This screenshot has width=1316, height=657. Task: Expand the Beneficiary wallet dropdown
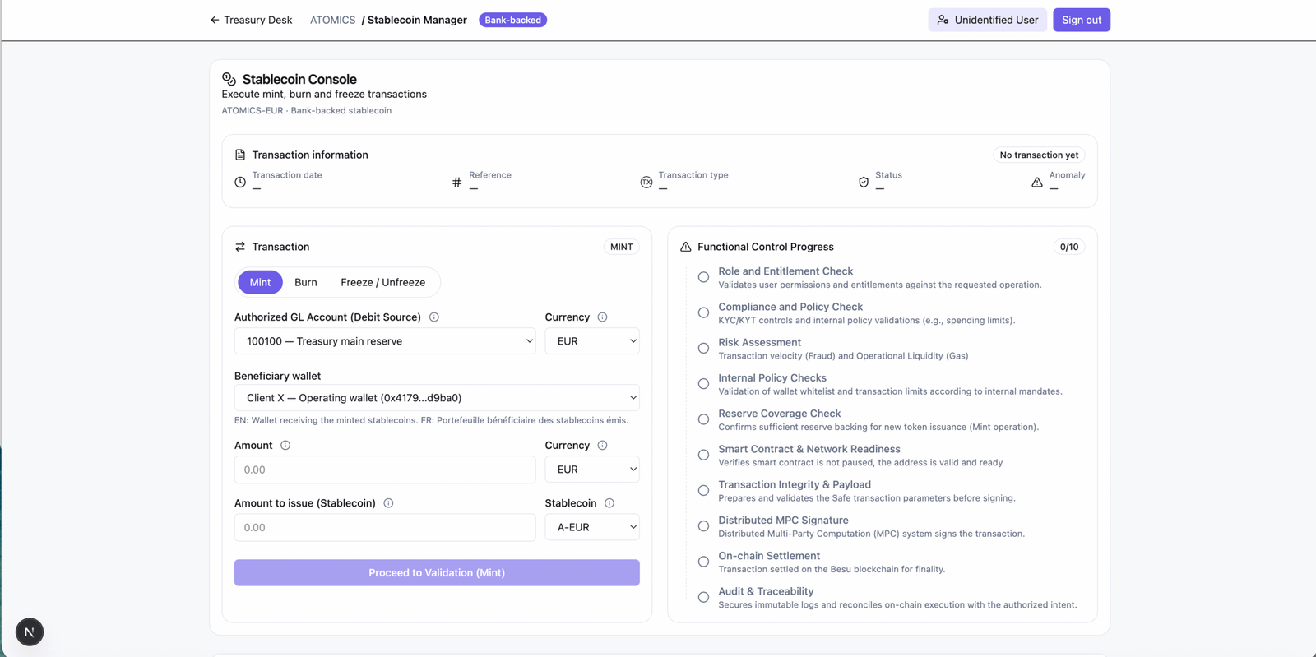coord(436,398)
